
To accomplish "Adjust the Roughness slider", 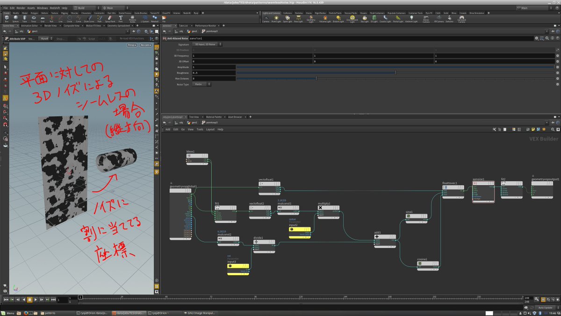I will pyautogui.click(x=396, y=73).
